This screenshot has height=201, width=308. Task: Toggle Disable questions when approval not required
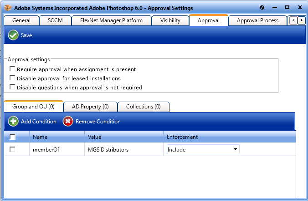(x=12, y=87)
